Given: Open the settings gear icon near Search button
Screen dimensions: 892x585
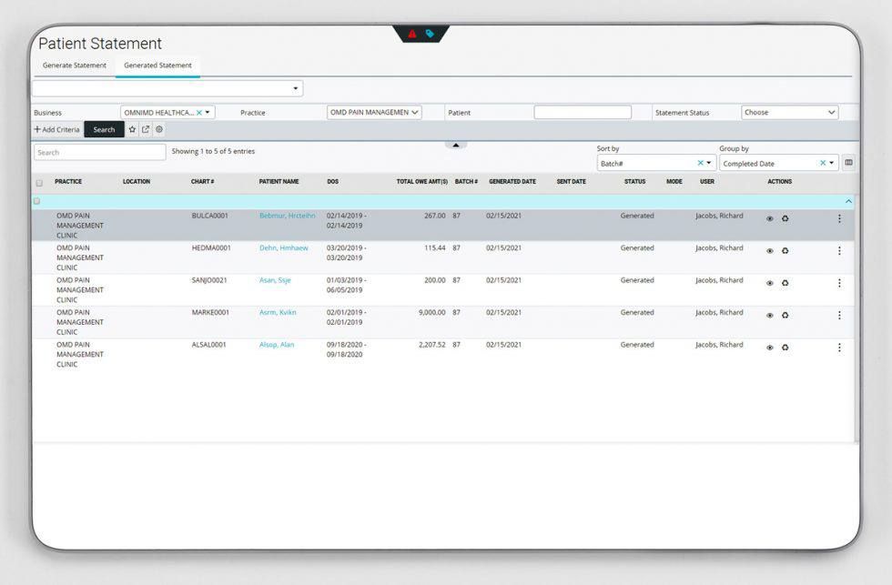Looking at the screenshot, I should tap(158, 129).
